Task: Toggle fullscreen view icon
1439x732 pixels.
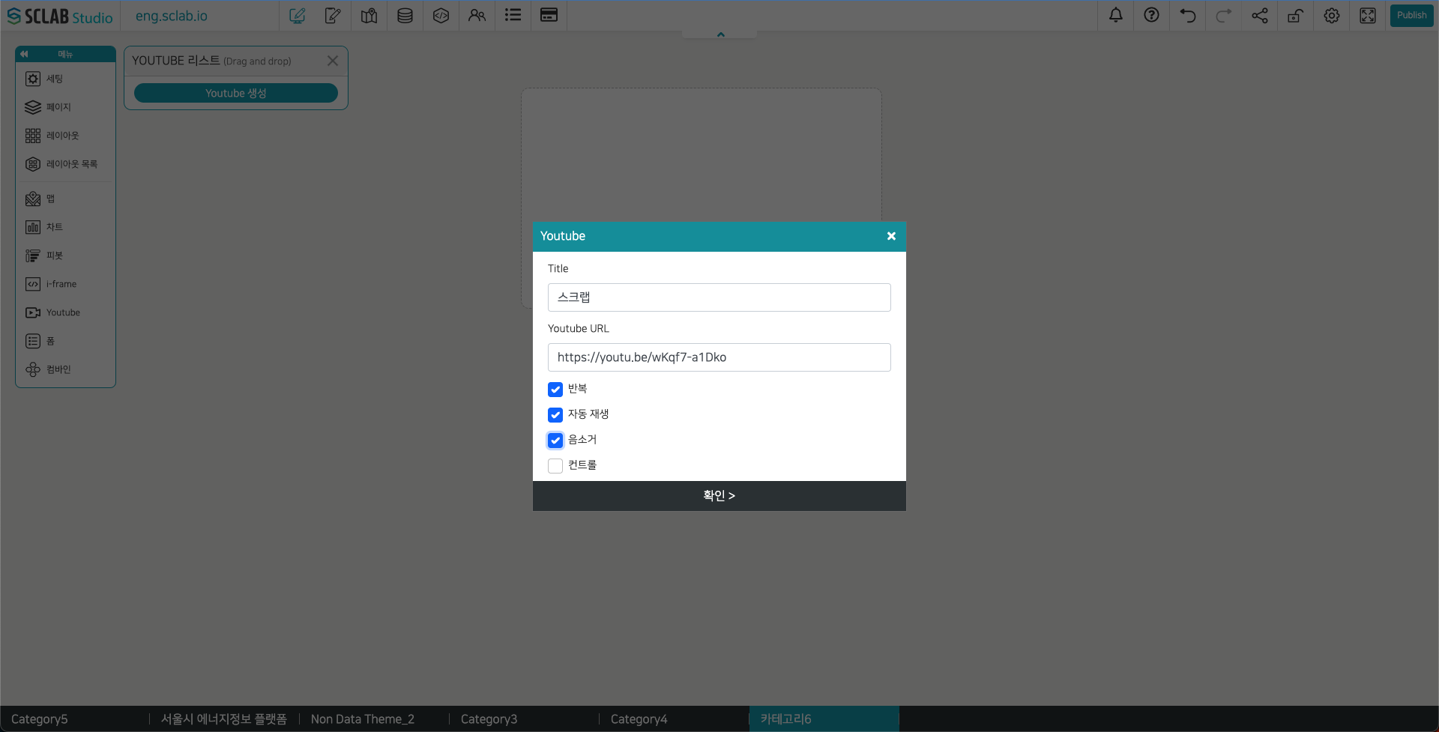Action: [1367, 16]
